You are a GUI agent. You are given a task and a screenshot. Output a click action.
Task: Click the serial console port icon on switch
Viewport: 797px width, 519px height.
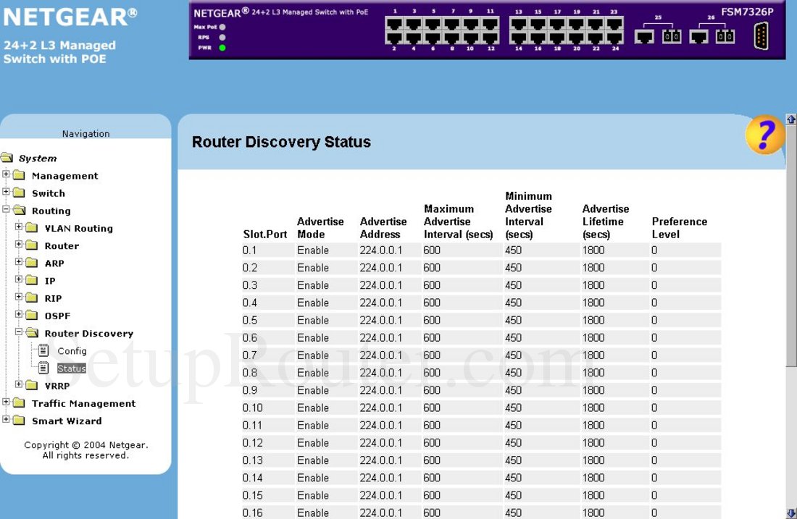(761, 37)
